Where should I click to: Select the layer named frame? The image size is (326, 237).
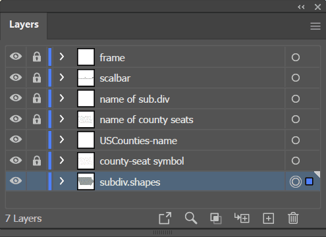tap(112, 58)
